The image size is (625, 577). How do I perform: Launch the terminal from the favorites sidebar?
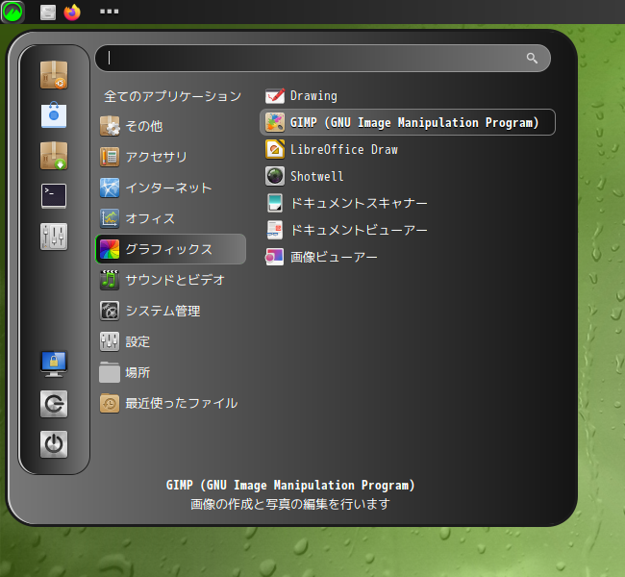click(x=54, y=196)
